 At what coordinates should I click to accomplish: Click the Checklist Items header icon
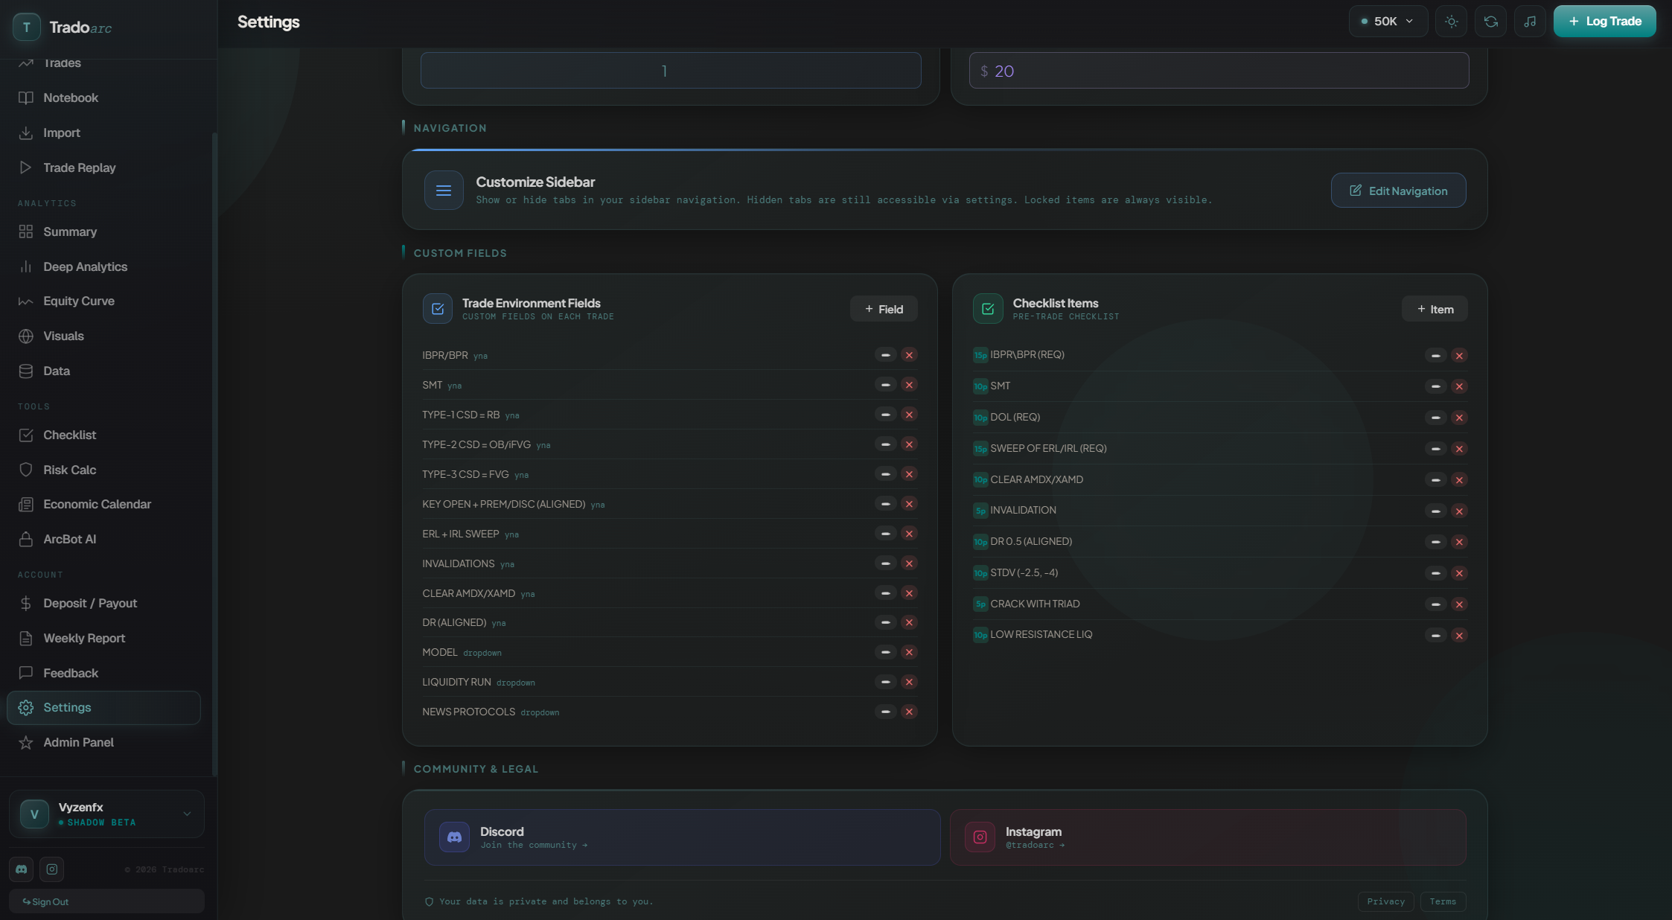coord(988,309)
